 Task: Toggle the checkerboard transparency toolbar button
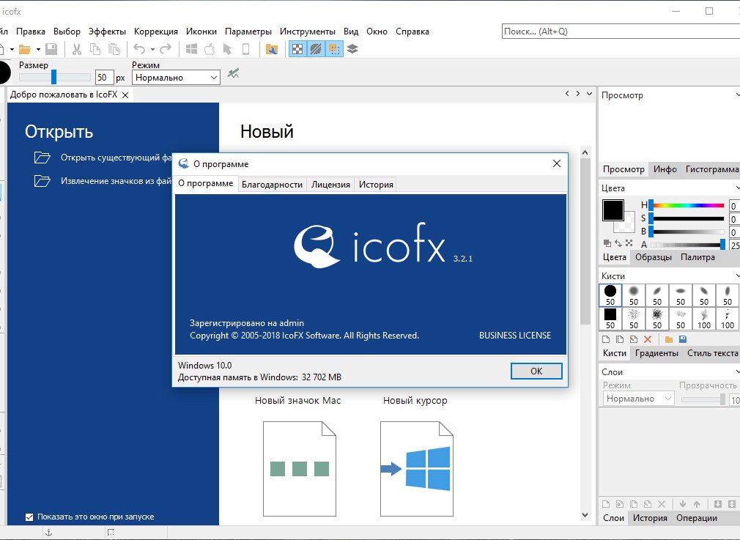297,49
